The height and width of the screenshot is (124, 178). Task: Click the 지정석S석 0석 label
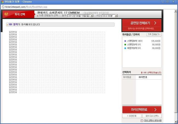click(x=134, y=48)
